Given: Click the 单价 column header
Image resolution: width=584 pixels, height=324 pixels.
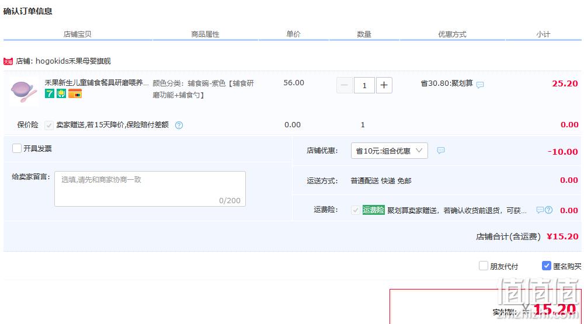Looking at the screenshot, I should (294, 34).
